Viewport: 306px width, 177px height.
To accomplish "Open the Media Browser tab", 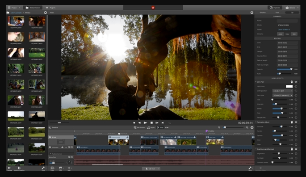I will point(33,8).
